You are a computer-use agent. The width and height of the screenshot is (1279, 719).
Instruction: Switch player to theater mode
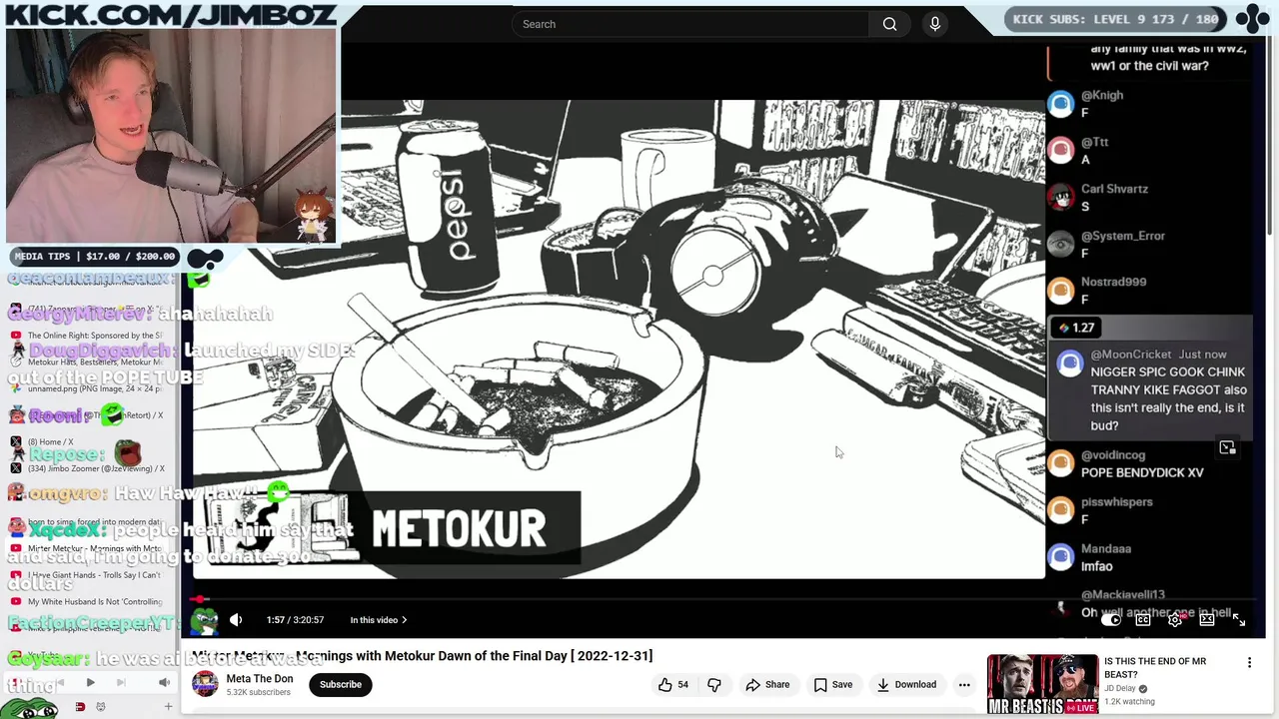(x=1207, y=620)
